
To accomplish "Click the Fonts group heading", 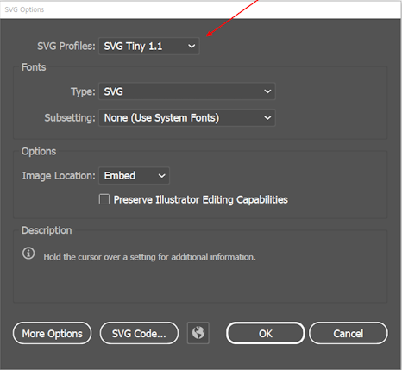I will click(34, 67).
